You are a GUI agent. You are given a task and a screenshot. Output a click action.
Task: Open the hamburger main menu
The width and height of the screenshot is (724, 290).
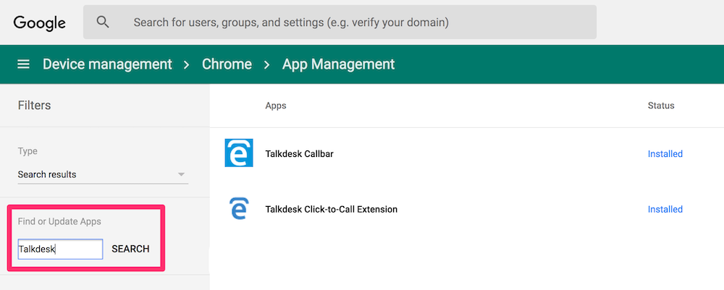[x=24, y=64]
